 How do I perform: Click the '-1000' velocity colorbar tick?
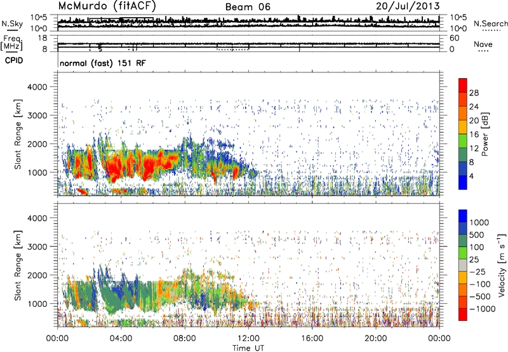coord(482,309)
